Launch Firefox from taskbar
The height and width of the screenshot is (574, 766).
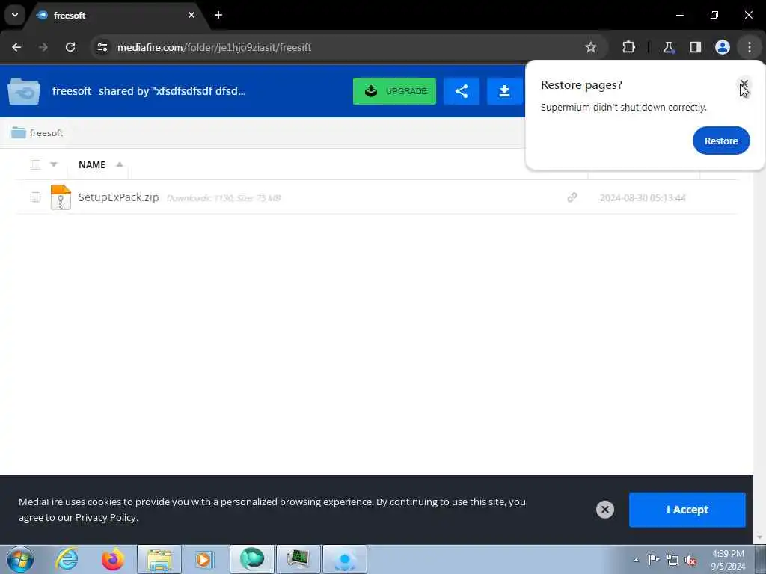(112, 559)
